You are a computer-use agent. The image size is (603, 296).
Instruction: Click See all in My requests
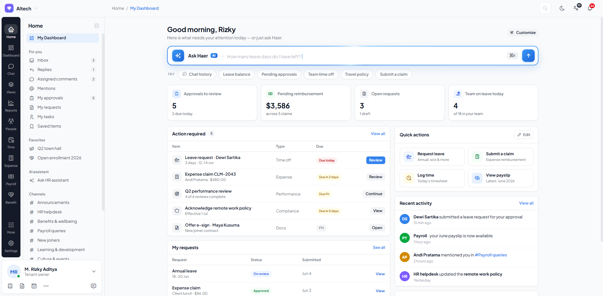(x=379, y=248)
